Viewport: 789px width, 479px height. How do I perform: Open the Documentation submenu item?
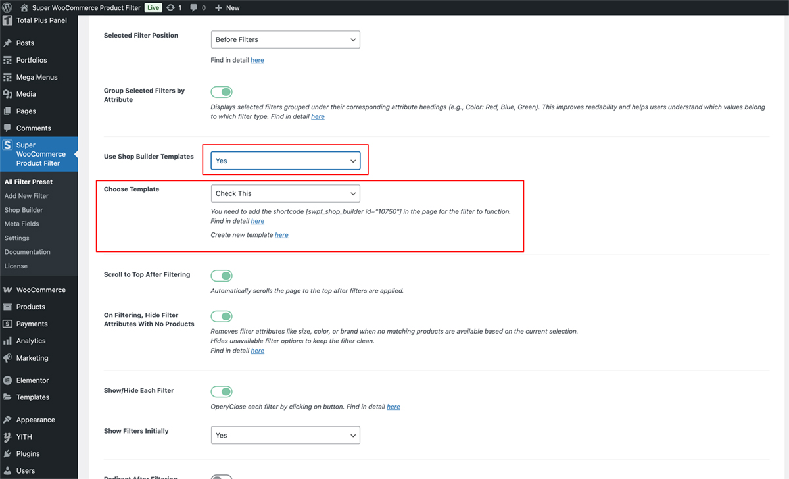(28, 252)
